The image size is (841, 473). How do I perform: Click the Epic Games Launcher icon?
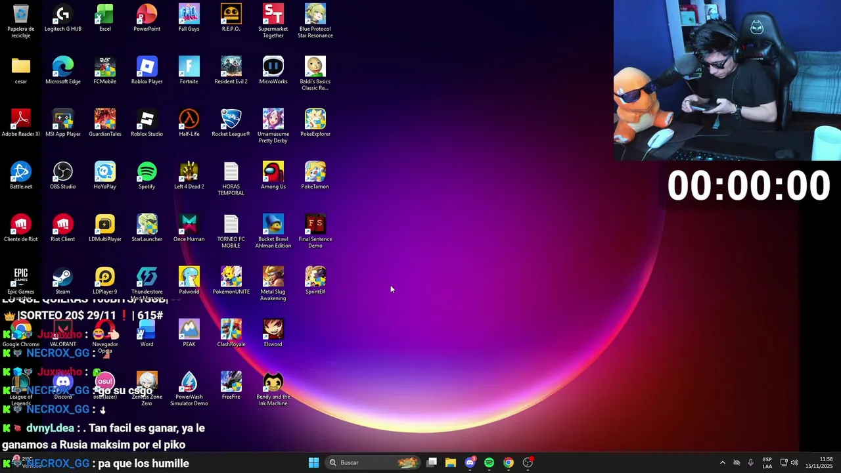pyautogui.click(x=21, y=282)
